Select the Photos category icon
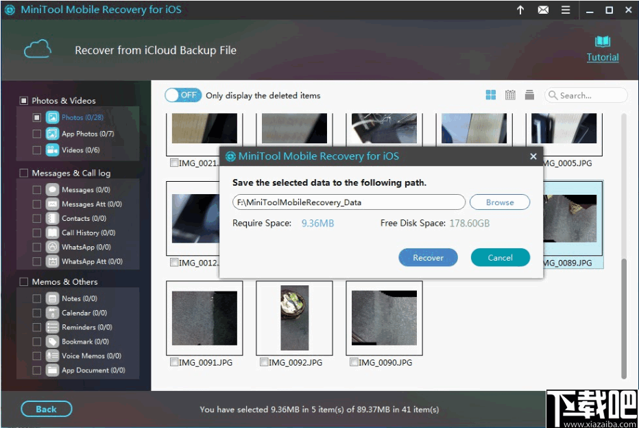Image resolution: width=639 pixels, height=428 pixels. click(52, 117)
